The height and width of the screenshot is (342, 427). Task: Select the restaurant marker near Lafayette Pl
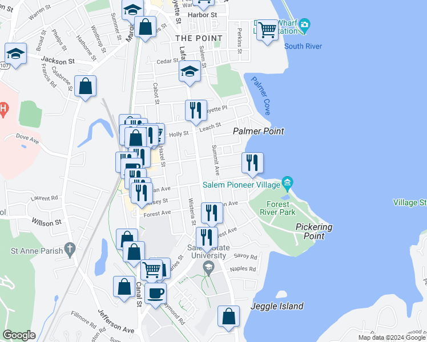[x=196, y=112]
